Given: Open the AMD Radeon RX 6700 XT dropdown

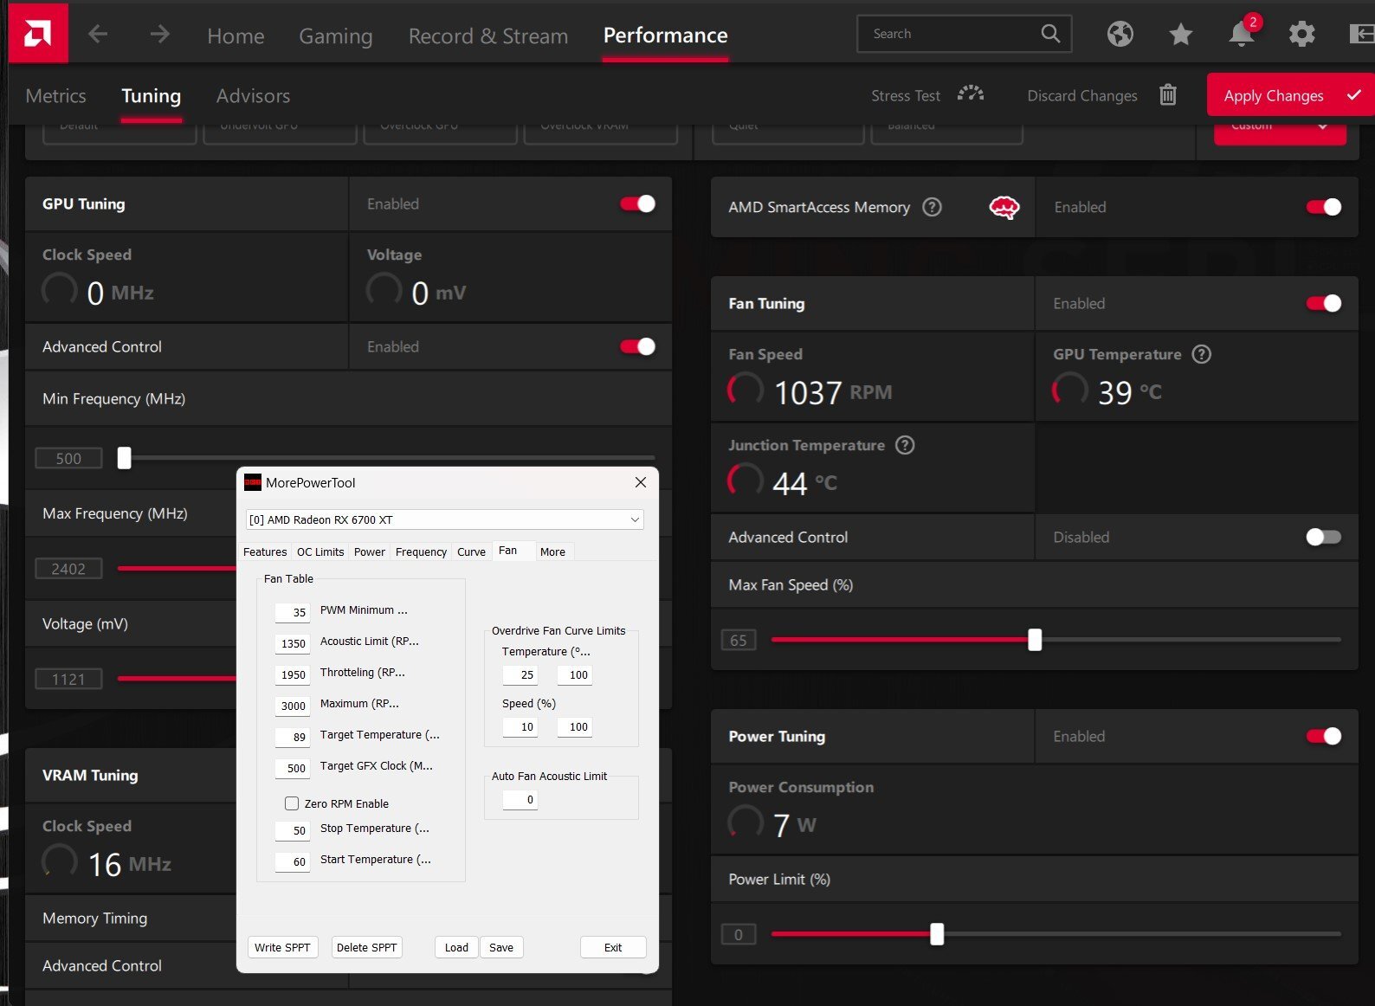Looking at the screenshot, I should coord(444,519).
